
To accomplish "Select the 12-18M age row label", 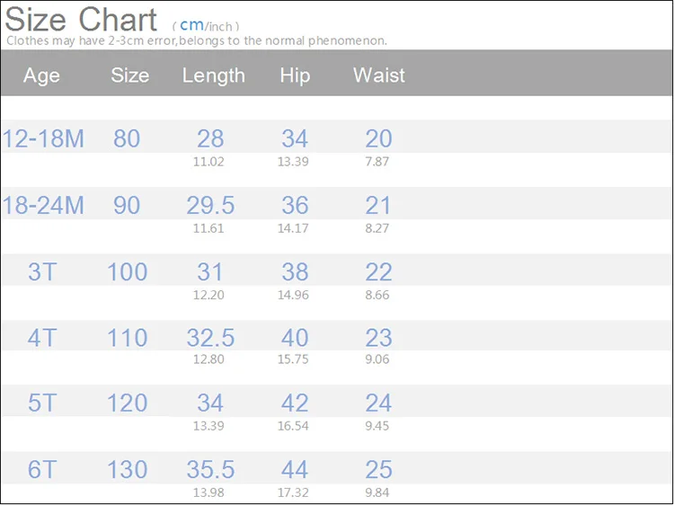I will coord(43,138).
